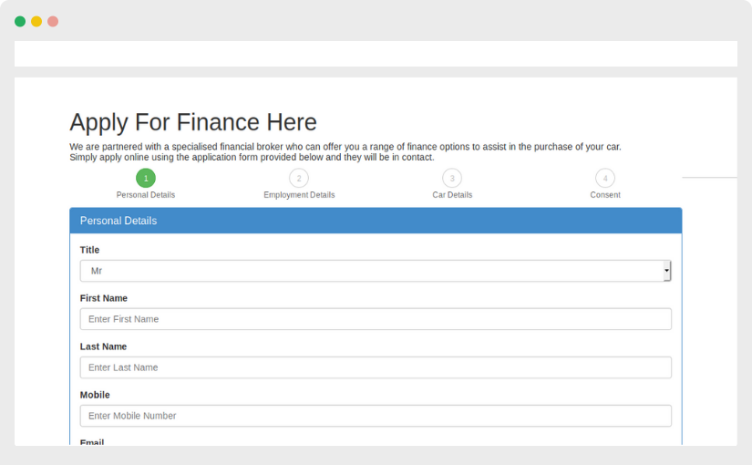Focus the Last Name input field
Image resolution: width=752 pixels, height=465 pixels.
pyautogui.click(x=376, y=367)
